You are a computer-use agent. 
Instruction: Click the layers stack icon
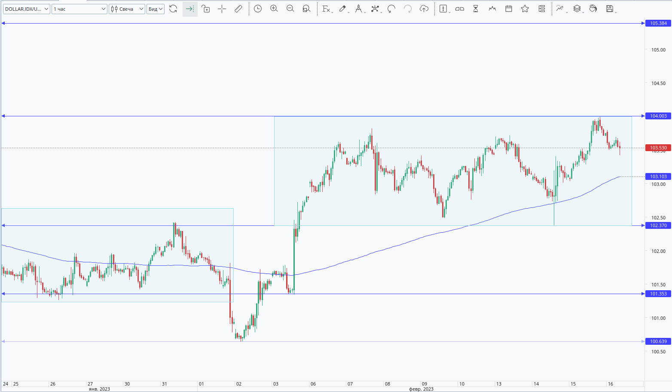tap(577, 9)
